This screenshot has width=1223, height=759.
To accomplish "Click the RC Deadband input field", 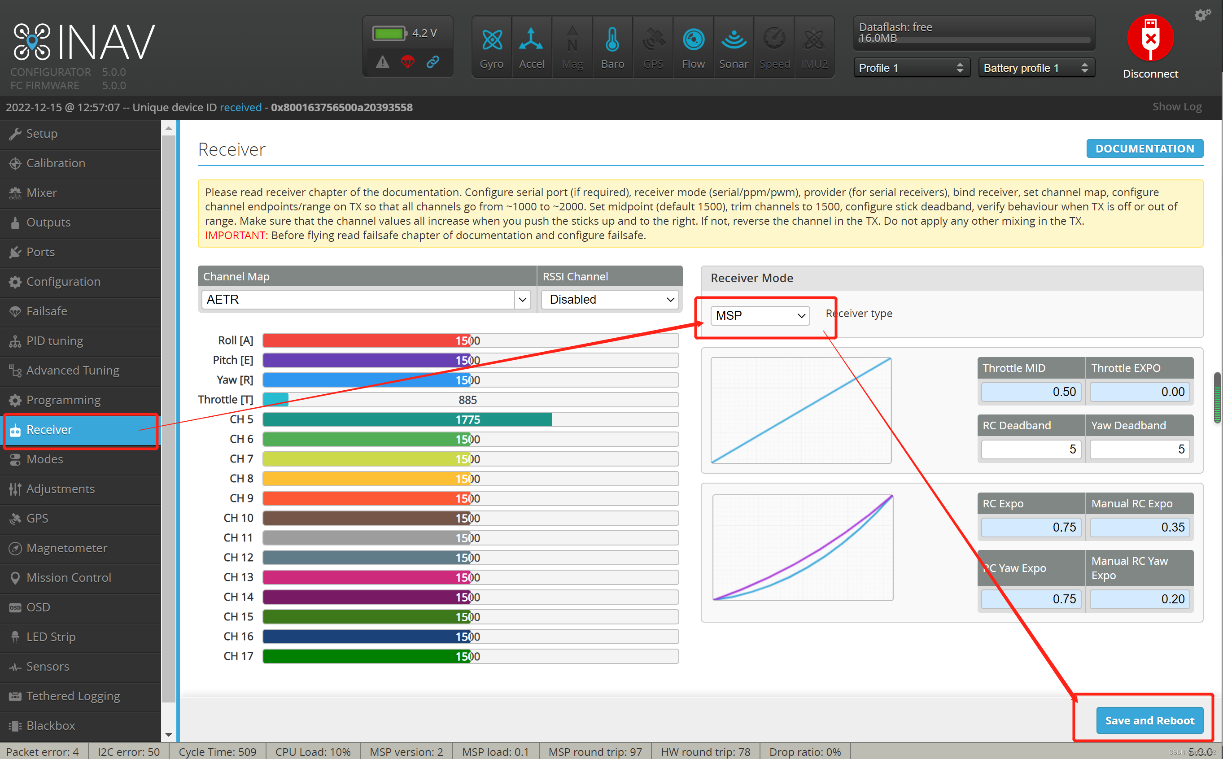I will tap(1031, 449).
